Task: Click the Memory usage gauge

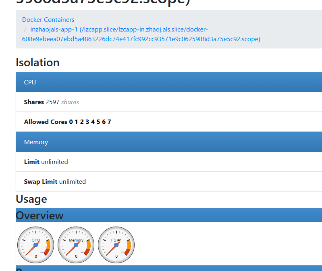Action: point(76,245)
